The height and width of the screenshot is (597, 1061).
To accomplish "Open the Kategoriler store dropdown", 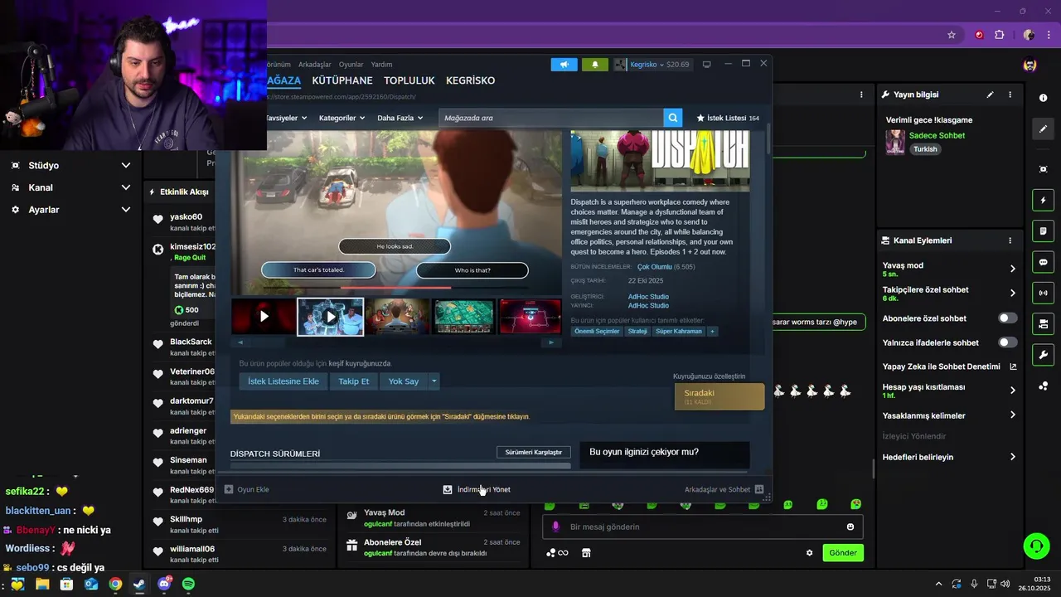I will pyautogui.click(x=342, y=118).
